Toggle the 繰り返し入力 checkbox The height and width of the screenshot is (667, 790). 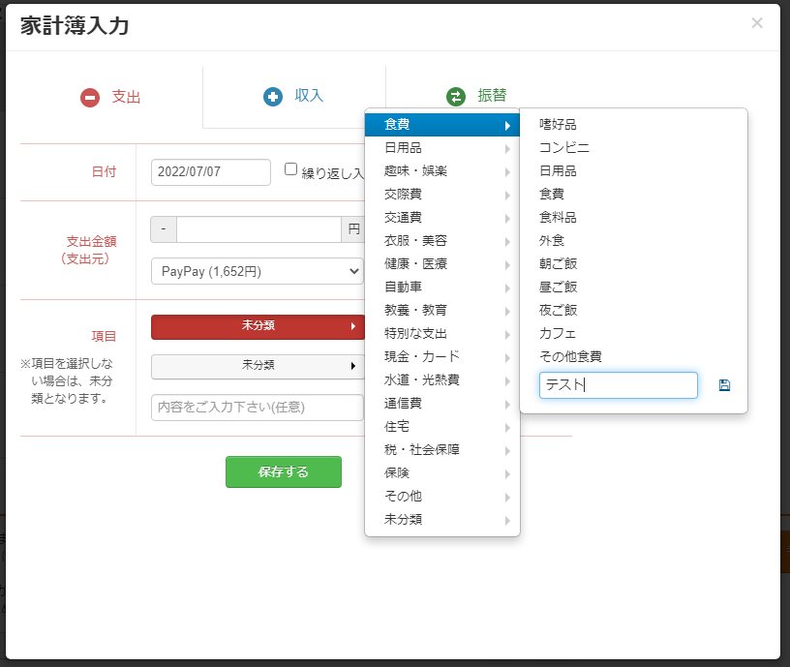click(290, 169)
